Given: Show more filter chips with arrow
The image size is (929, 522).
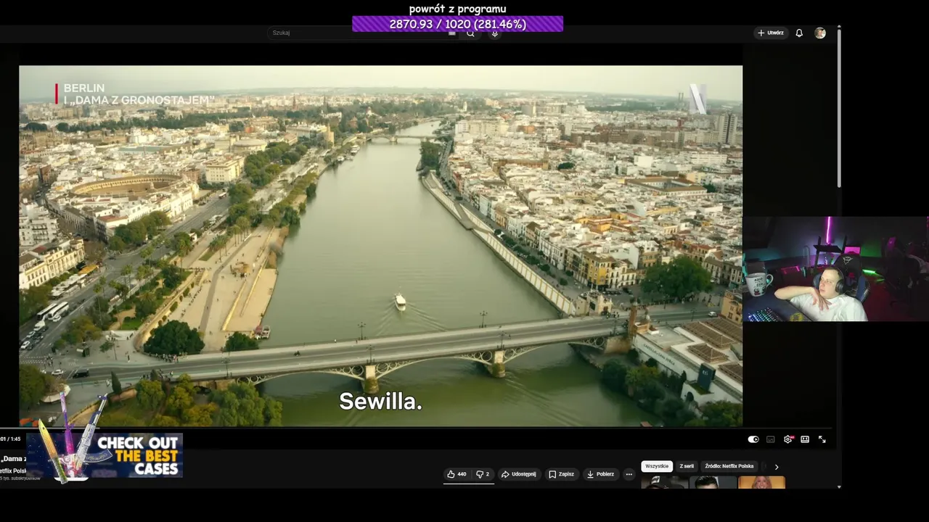Looking at the screenshot, I should [x=777, y=467].
